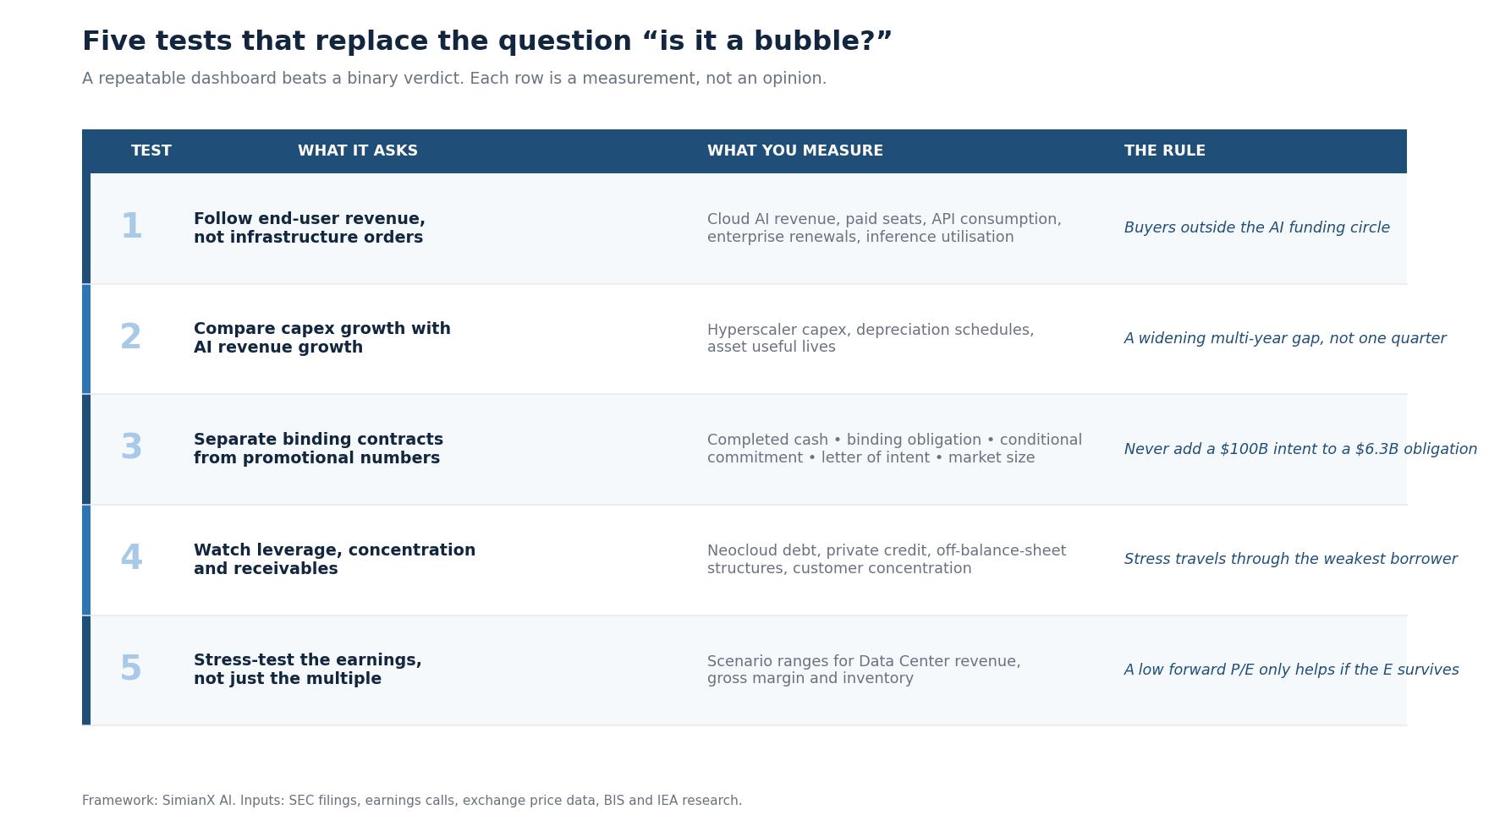
Task: Select rule 'Stress travels through the weakest borrower'
Action: (1291, 560)
